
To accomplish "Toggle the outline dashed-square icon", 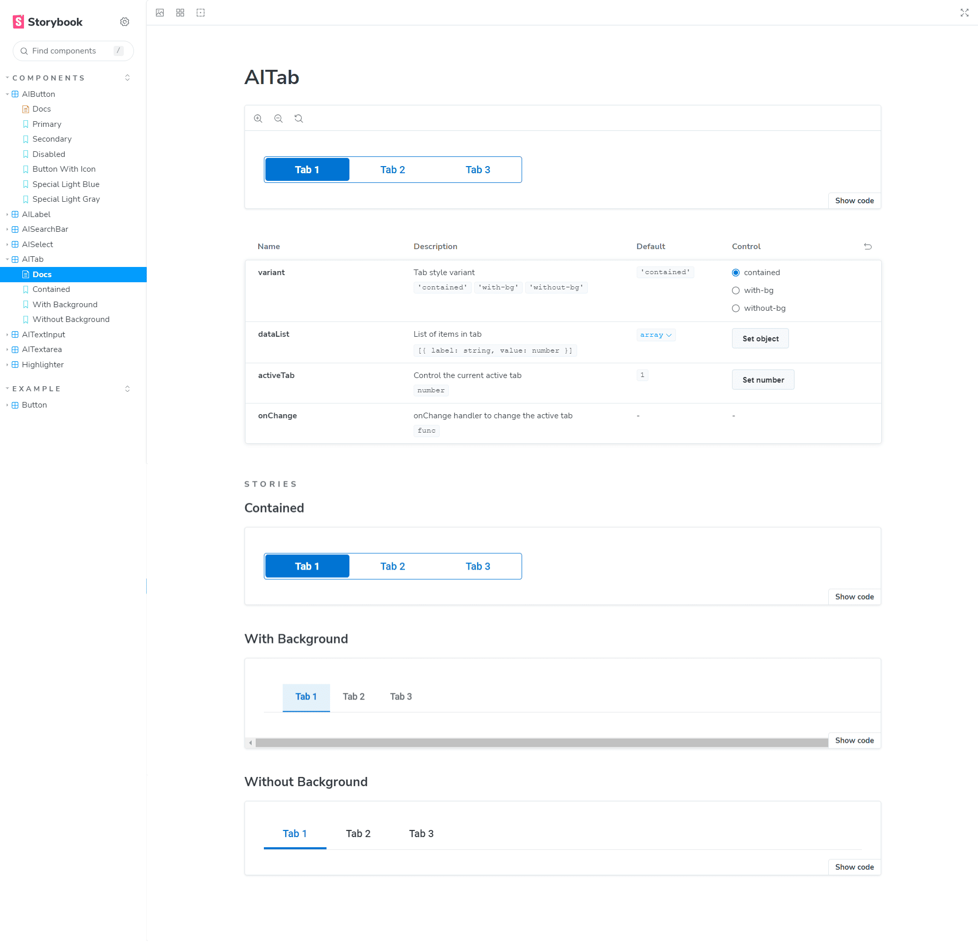I will (x=201, y=13).
